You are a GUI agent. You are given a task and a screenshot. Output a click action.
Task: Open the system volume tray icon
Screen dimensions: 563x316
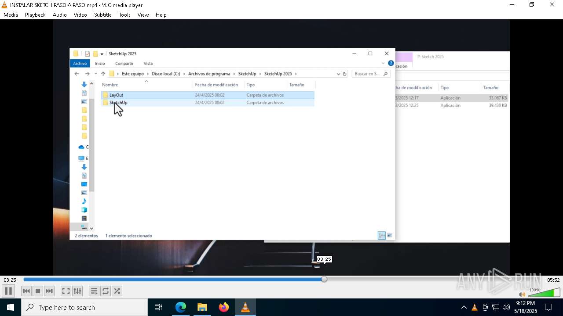[x=506, y=307]
